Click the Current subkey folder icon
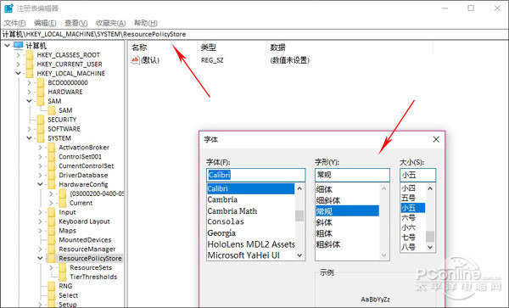This screenshot has width=509, height=308. (63, 203)
